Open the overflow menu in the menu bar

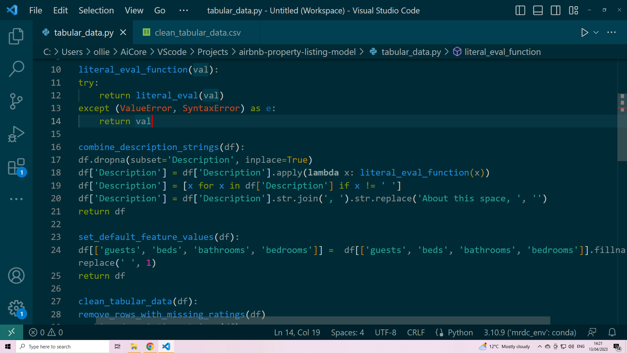[184, 10]
